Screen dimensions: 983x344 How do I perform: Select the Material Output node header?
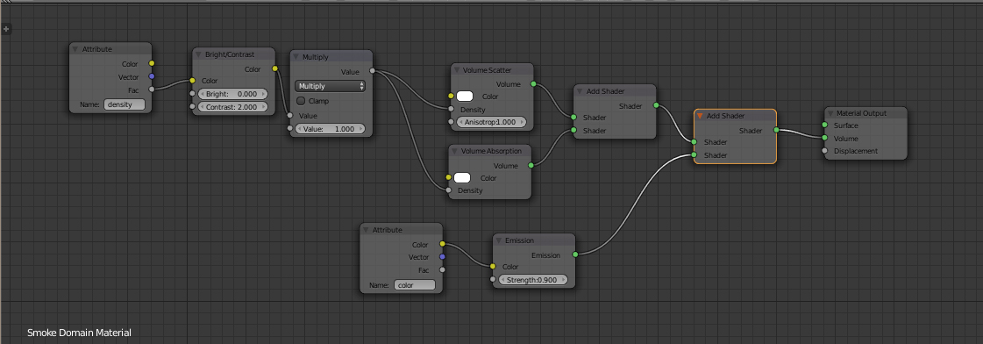coord(865,113)
